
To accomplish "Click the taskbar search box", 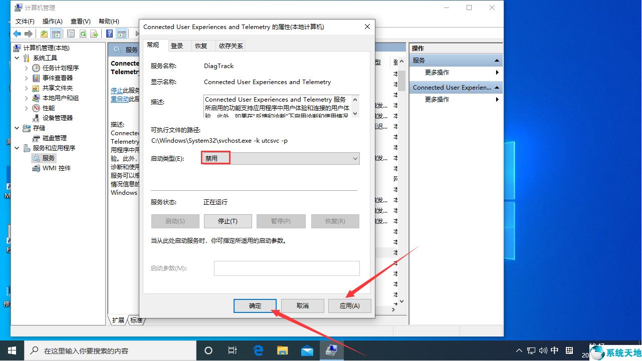I will 110,350.
